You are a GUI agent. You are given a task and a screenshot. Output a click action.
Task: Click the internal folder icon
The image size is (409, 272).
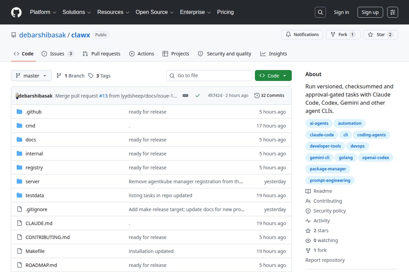(19, 154)
